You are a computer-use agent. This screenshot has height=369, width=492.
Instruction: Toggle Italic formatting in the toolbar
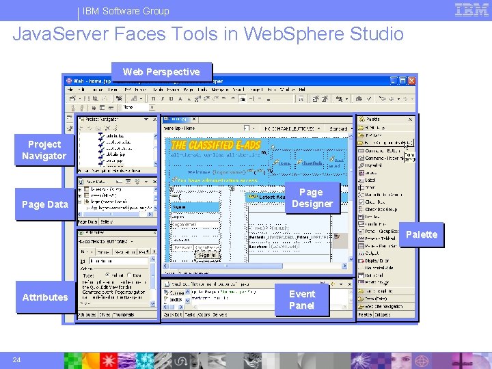(x=163, y=99)
